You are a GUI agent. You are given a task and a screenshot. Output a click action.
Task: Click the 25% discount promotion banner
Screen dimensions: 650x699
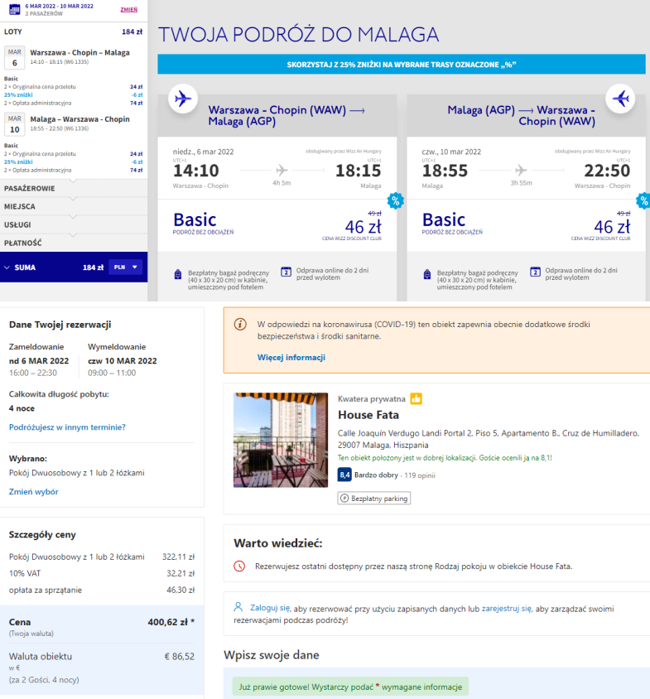pyautogui.click(x=402, y=65)
